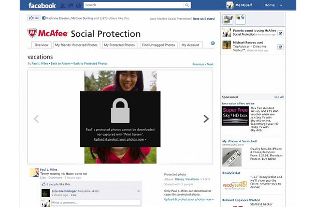The image size is (316, 207).
Task: Go to Next photo link
Action: click(210, 64)
